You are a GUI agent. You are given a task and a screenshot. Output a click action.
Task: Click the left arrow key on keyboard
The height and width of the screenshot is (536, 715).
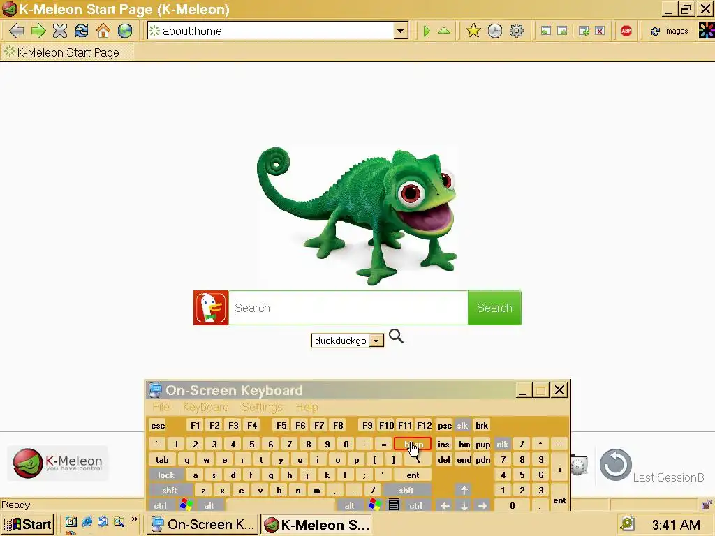(x=445, y=505)
